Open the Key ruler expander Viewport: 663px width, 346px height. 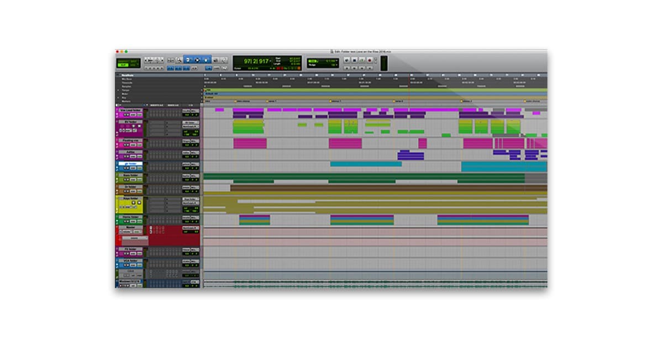(x=118, y=98)
